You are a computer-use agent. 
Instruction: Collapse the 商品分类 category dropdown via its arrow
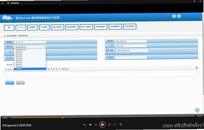coord(45,47)
